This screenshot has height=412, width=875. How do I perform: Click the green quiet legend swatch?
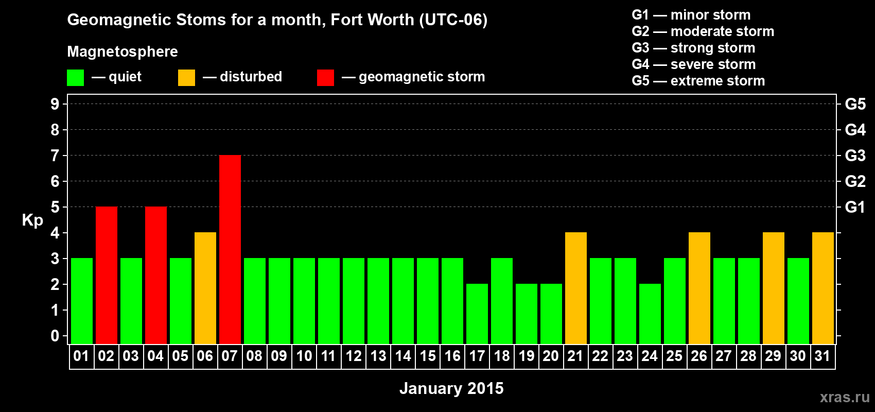click(x=75, y=78)
